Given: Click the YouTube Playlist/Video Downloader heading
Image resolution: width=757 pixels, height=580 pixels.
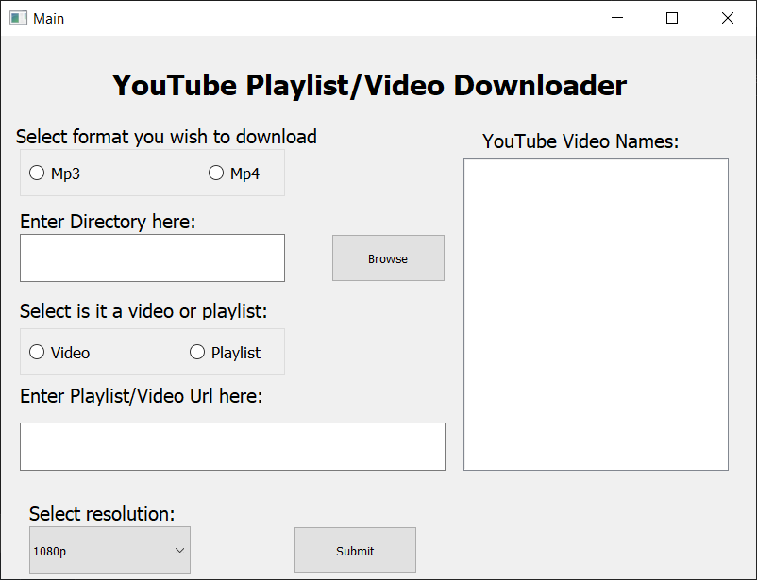Looking at the screenshot, I should pyautogui.click(x=369, y=85).
